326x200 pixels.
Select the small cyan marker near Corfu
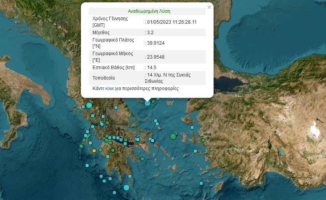click(83, 107)
